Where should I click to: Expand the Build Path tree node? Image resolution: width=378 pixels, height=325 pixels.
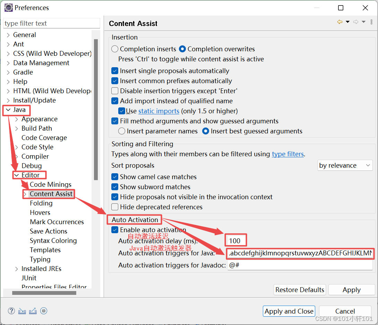click(x=16, y=129)
